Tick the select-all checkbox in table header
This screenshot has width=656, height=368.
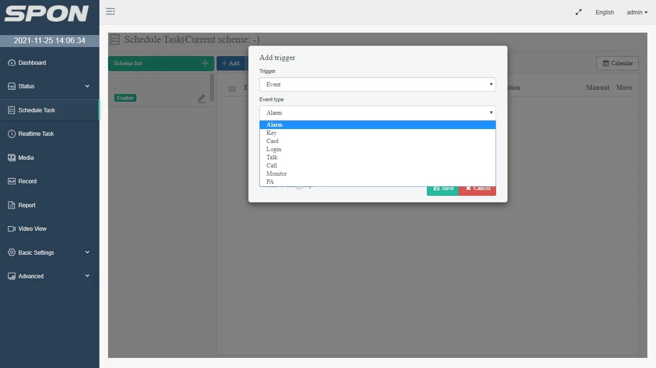coord(232,89)
